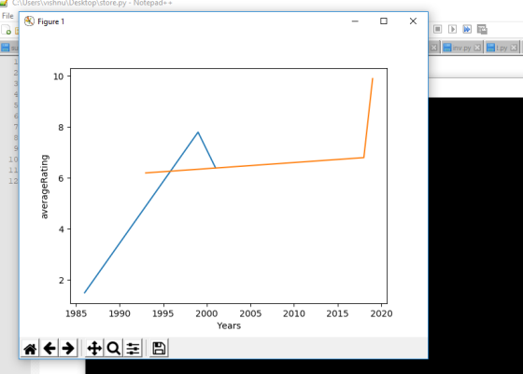Click the 2015 x-axis tick label
The image size is (523, 374).
[337, 313]
